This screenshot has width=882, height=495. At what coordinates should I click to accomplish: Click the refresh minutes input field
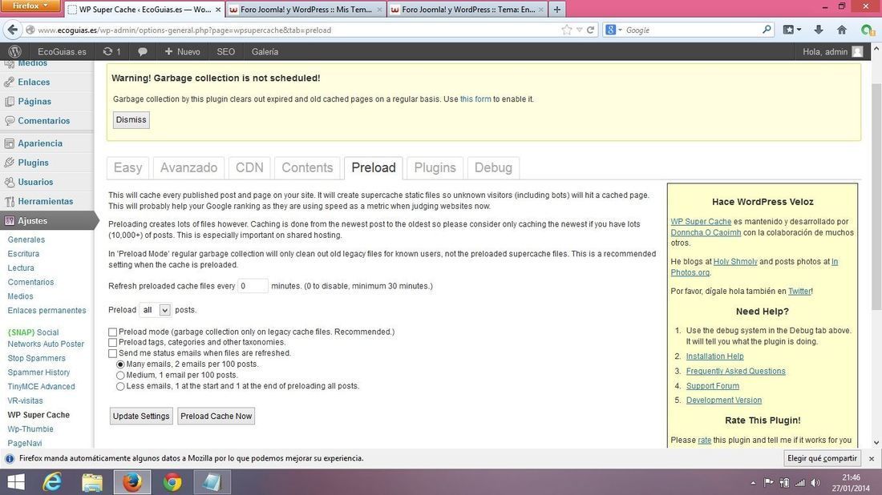pyautogui.click(x=253, y=286)
